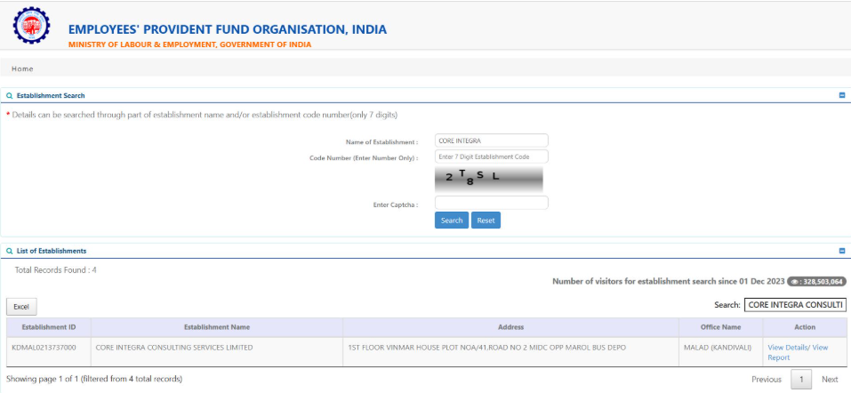Viewport: 851px width, 393px height.
Task: Go to page 1 in pagination
Action: tap(801, 380)
